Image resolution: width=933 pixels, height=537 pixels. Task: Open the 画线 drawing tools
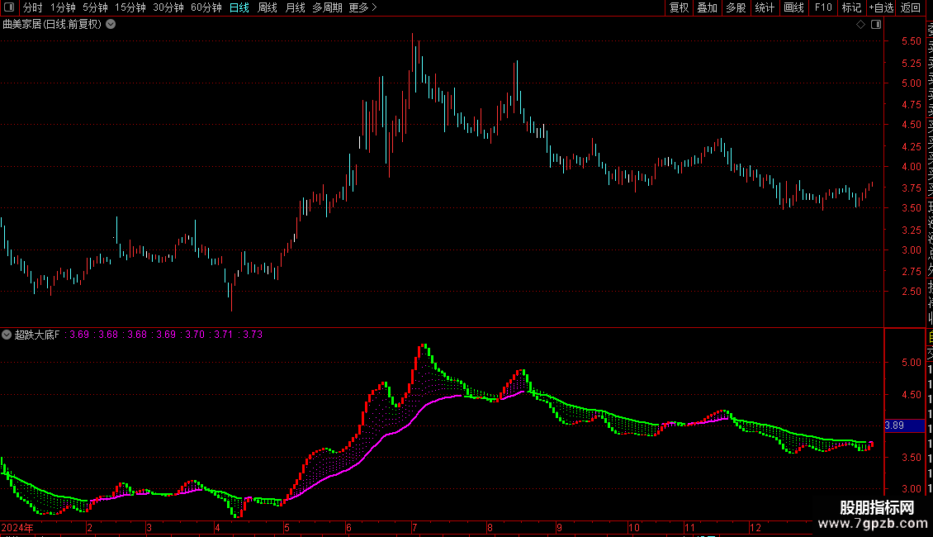[793, 7]
